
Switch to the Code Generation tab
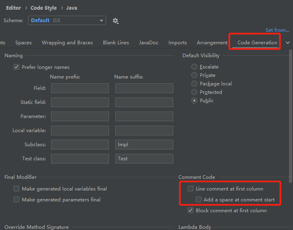(x=257, y=43)
